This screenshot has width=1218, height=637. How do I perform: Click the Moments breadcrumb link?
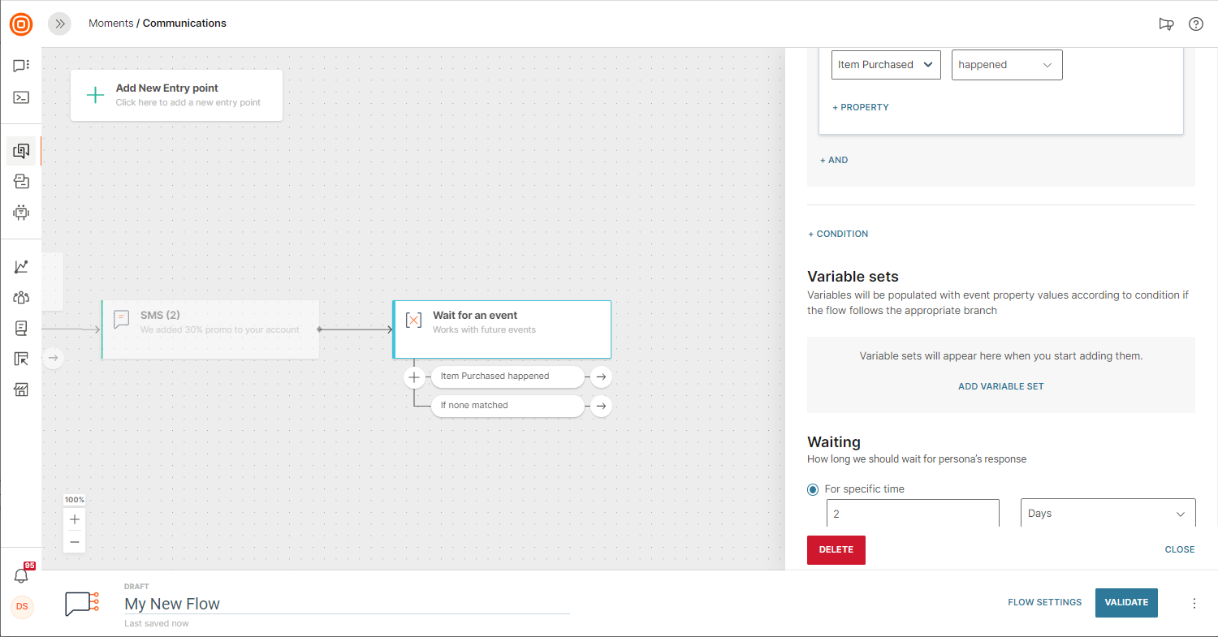(110, 24)
